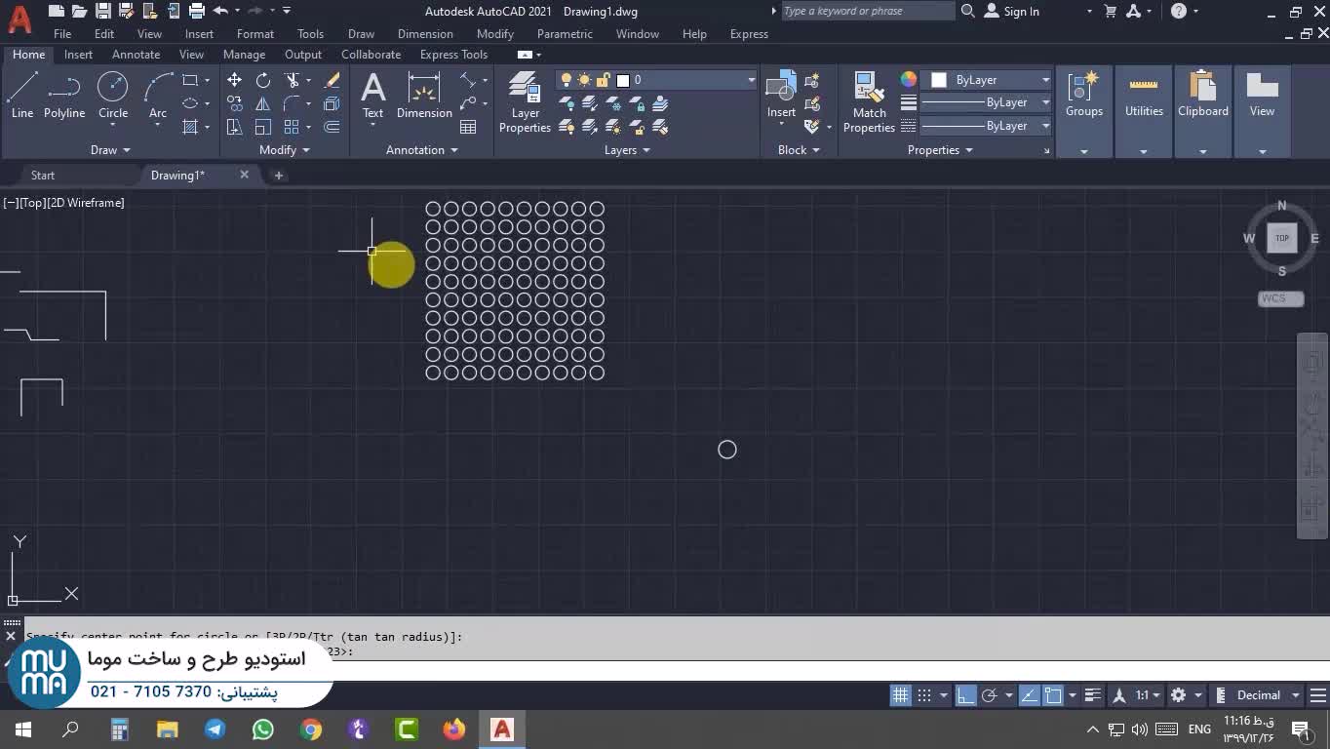The width and height of the screenshot is (1330, 749).
Task: Open the Parametric menu
Action: tap(564, 34)
